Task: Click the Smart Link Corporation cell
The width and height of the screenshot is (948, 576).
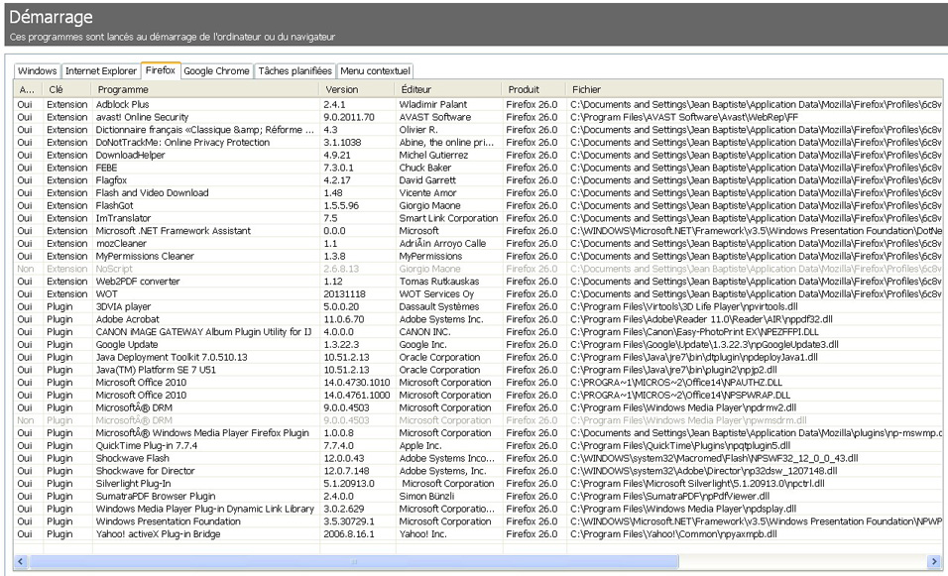Action: click(448, 218)
